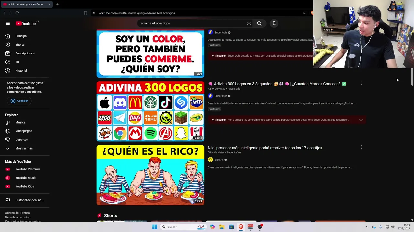
Task: Open the site settings icon beside the URL
Action: point(94,13)
